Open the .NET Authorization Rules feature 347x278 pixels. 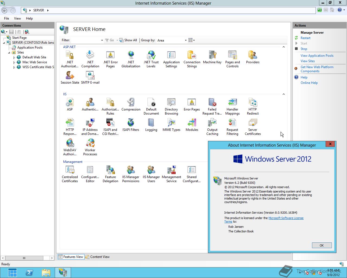(70, 59)
